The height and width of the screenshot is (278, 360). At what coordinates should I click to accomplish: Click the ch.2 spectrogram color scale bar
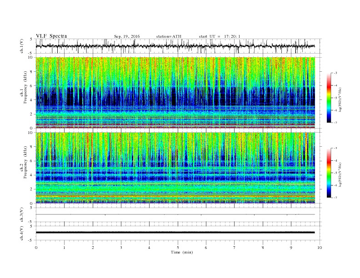click(x=329, y=173)
